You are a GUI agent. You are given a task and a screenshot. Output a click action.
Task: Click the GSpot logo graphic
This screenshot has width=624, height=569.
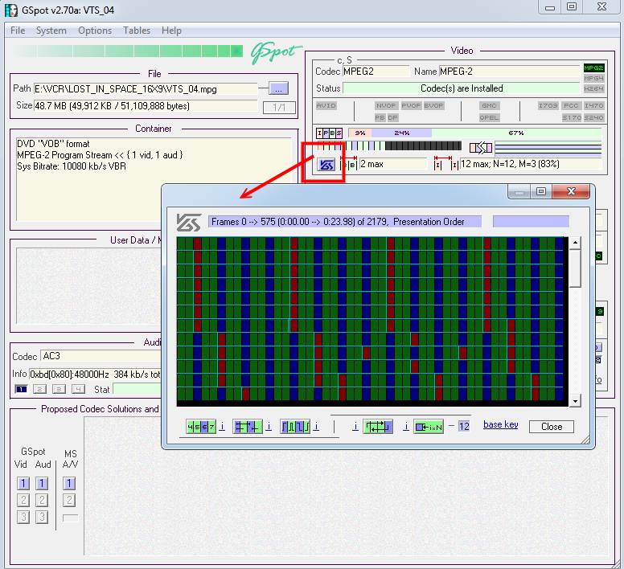276,52
